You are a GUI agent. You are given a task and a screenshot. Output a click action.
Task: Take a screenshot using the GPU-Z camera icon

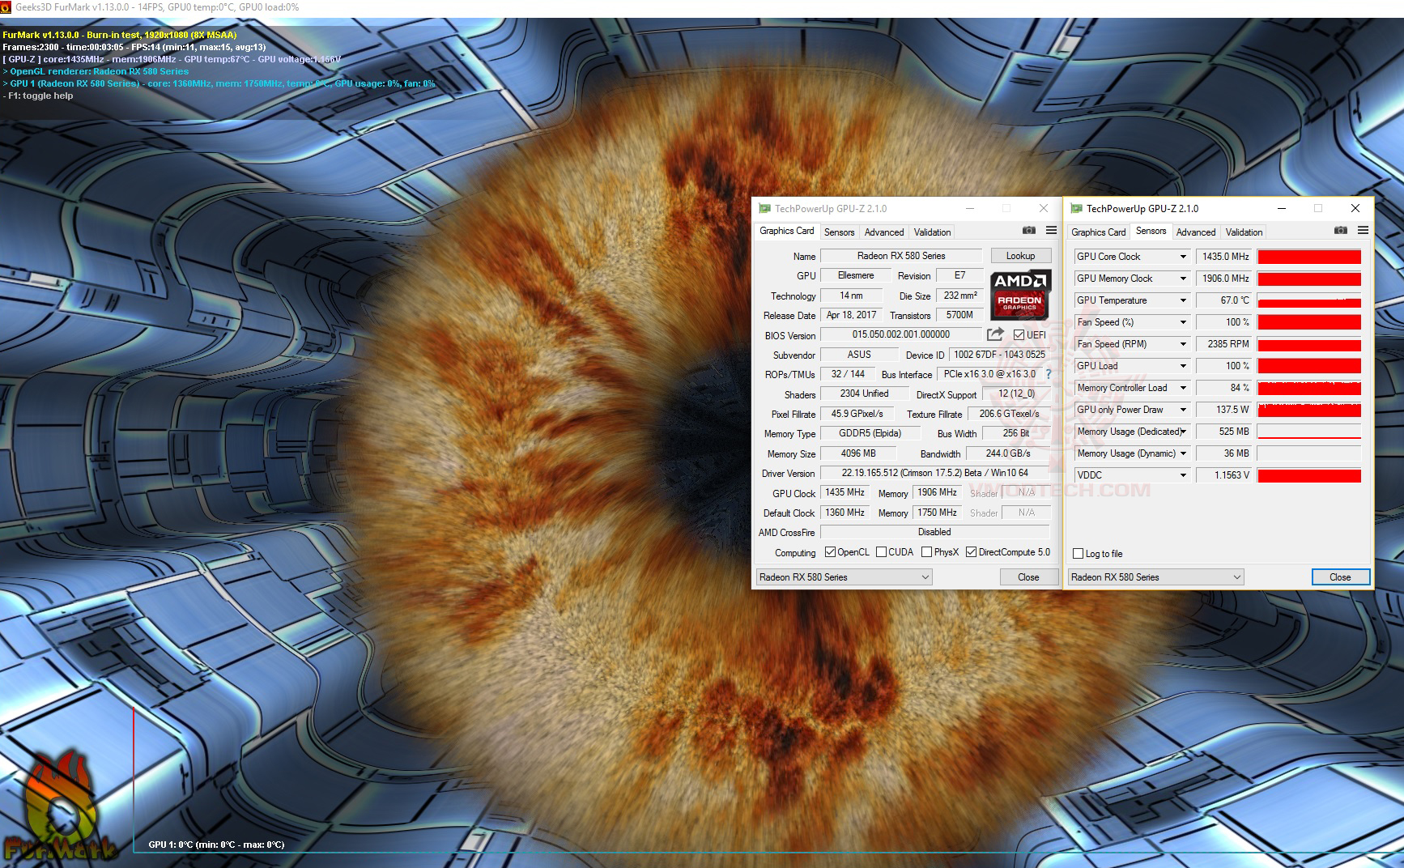tap(1029, 231)
